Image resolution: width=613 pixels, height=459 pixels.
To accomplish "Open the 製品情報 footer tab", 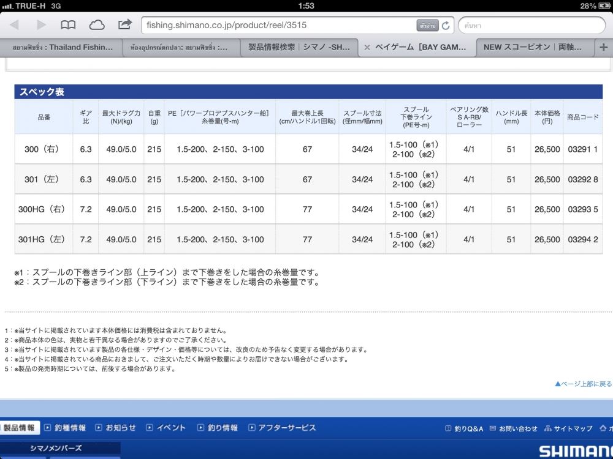I will 20,428.
